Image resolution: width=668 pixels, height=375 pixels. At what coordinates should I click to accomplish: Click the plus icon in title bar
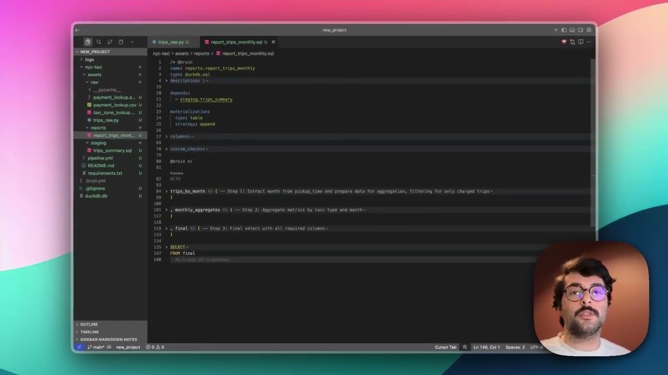[556, 30]
